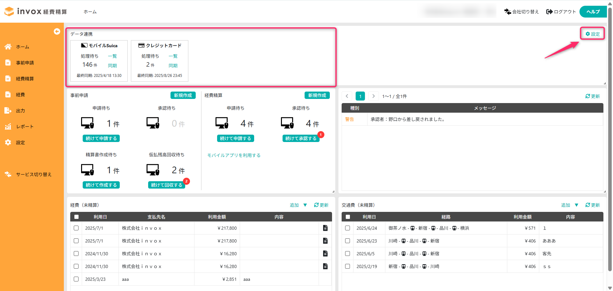Collapse the orange sidebar with arrow icon
The image size is (613, 291).
tap(57, 31)
